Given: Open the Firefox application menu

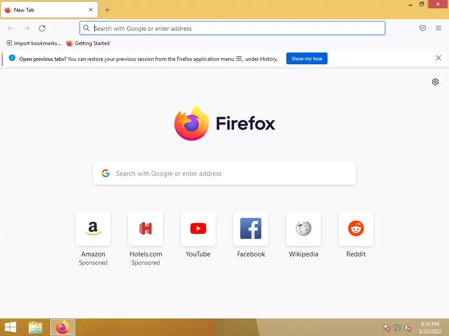Looking at the screenshot, I should click(x=438, y=28).
